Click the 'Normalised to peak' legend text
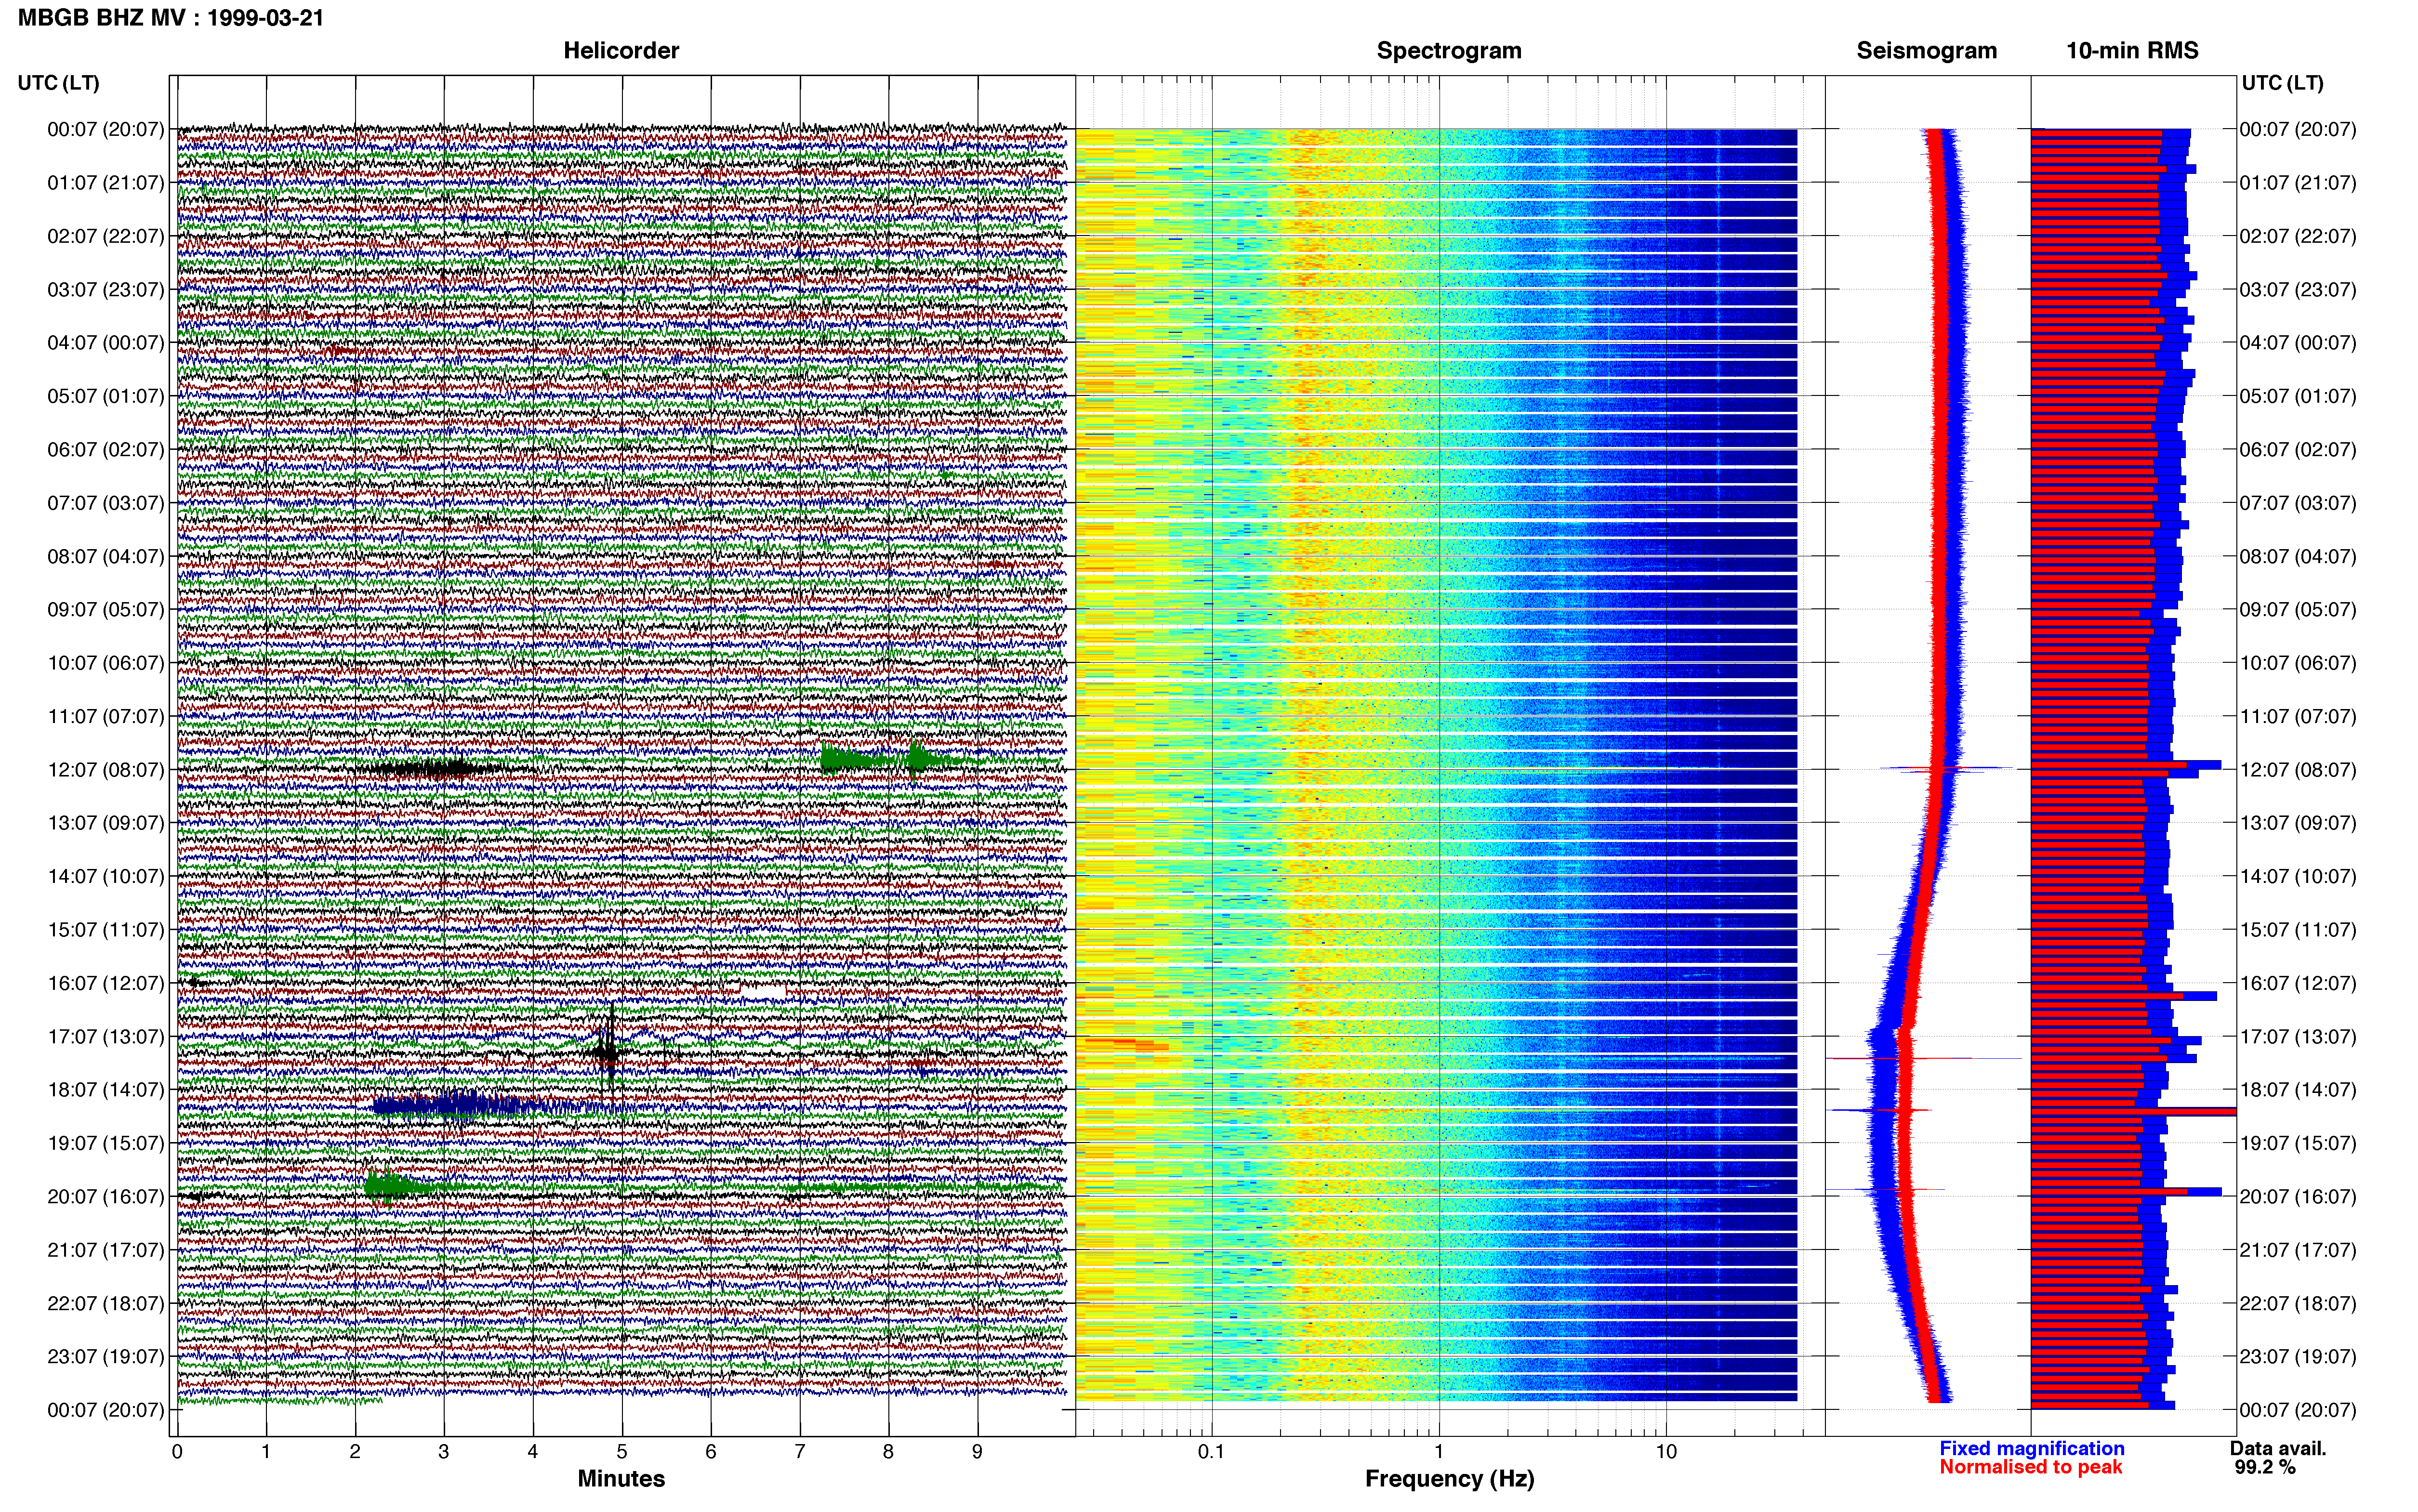 click(2030, 1467)
